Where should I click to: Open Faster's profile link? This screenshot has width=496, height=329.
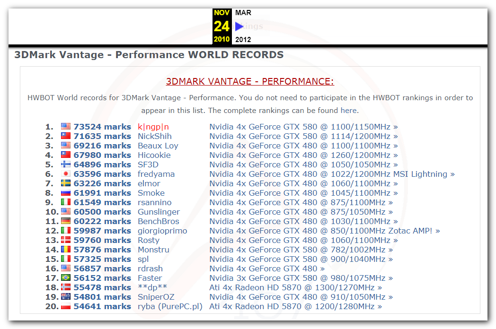point(150,278)
